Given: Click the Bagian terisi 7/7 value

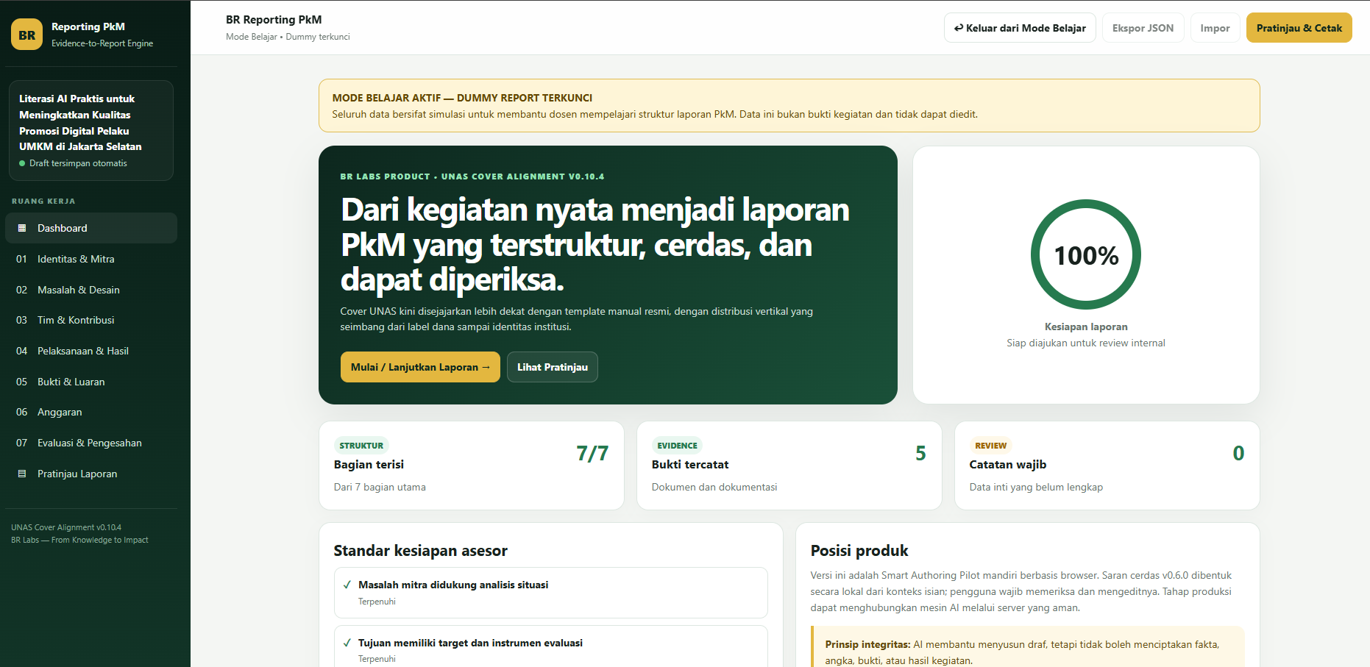Looking at the screenshot, I should pyautogui.click(x=592, y=453).
